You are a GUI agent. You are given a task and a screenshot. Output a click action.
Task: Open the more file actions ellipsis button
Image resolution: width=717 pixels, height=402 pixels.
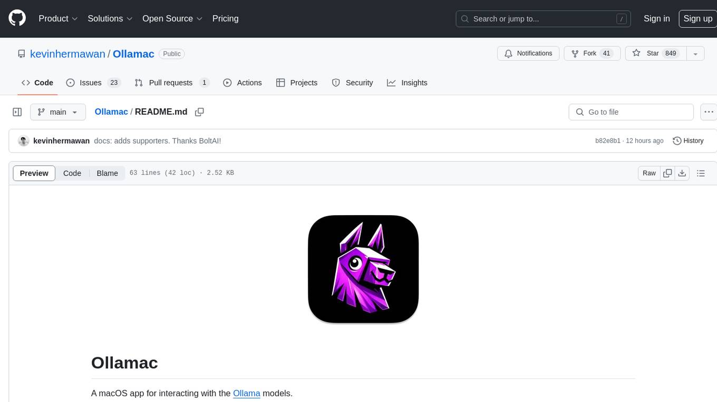coord(709,112)
